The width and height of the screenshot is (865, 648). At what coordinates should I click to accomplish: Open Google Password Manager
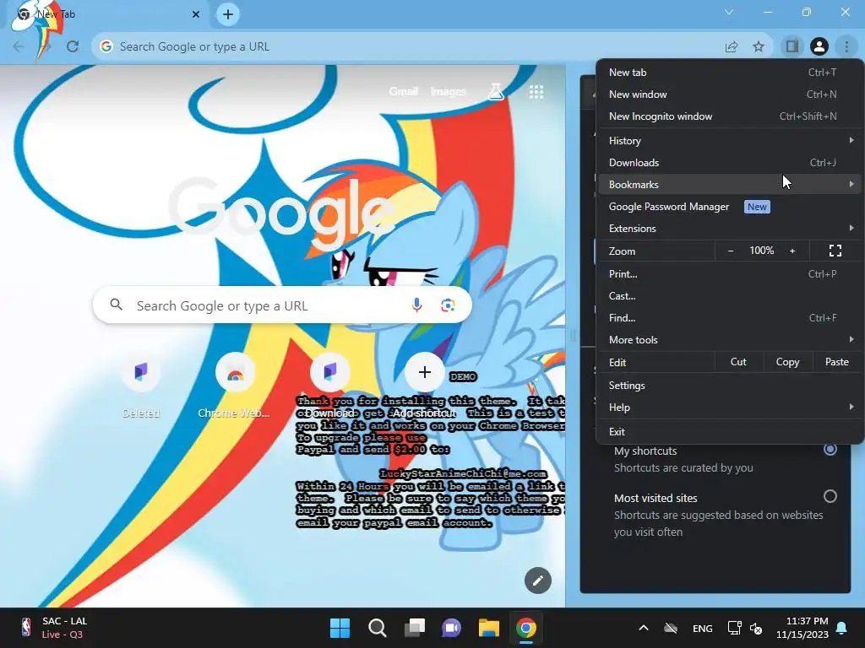pos(730,207)
